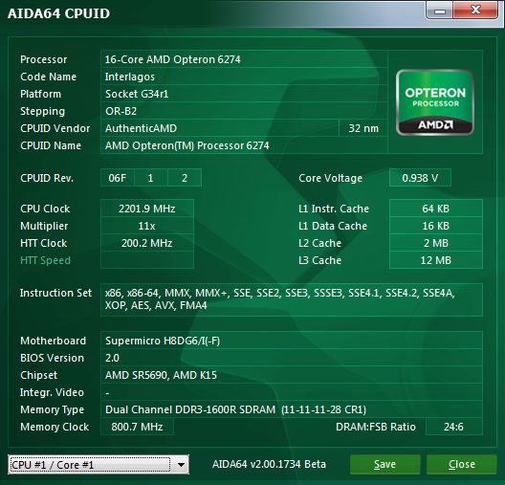Click the red X window button

point(475,11)
